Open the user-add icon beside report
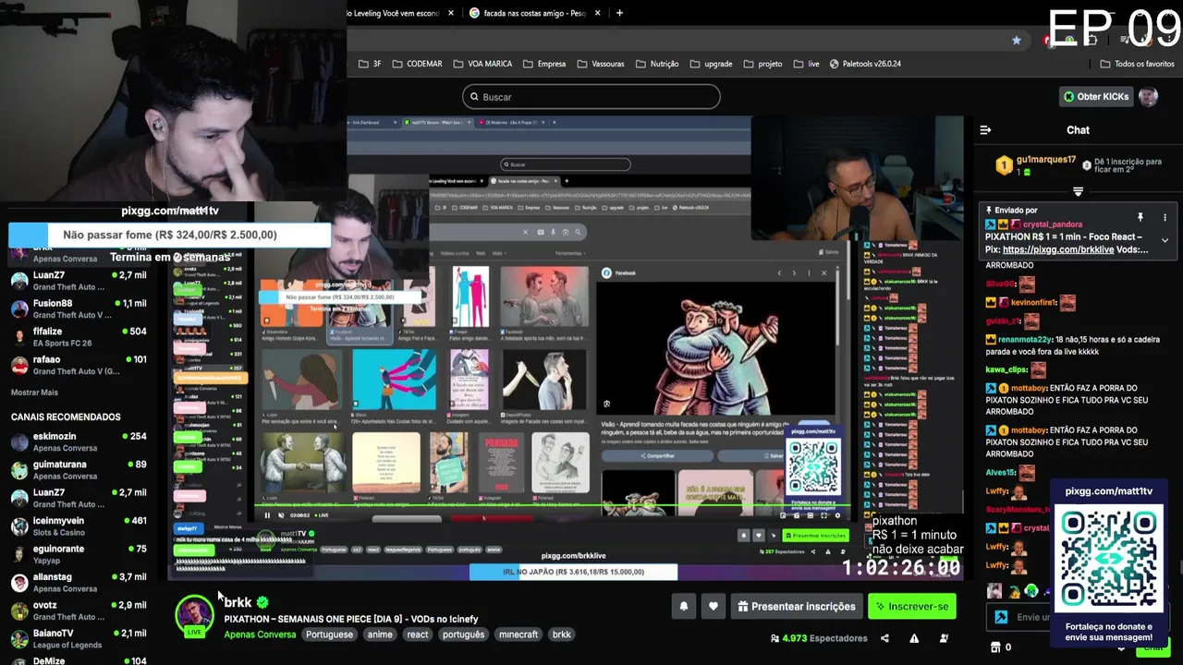This screenshot has width=1183, height=665. (x=944, y=638)
